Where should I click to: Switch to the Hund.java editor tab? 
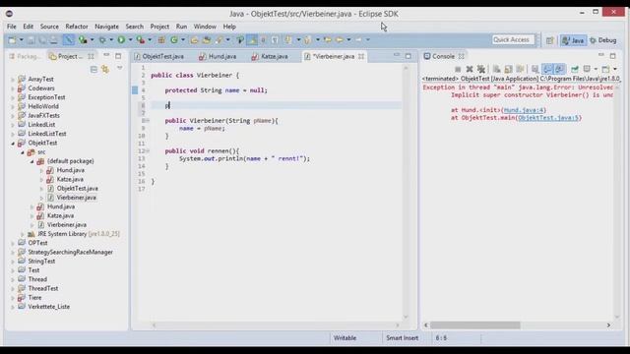tap(218, 57)
